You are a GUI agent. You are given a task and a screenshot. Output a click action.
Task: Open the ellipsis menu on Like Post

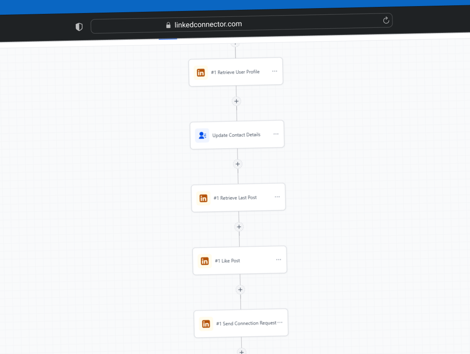278,259
